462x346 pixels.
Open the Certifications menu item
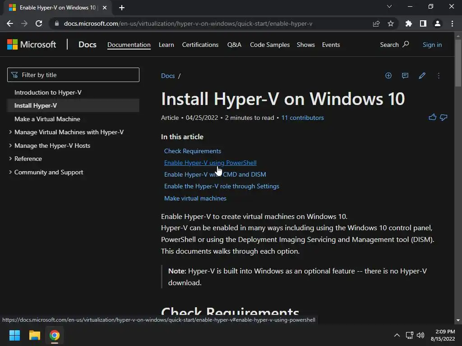(200, 45)
